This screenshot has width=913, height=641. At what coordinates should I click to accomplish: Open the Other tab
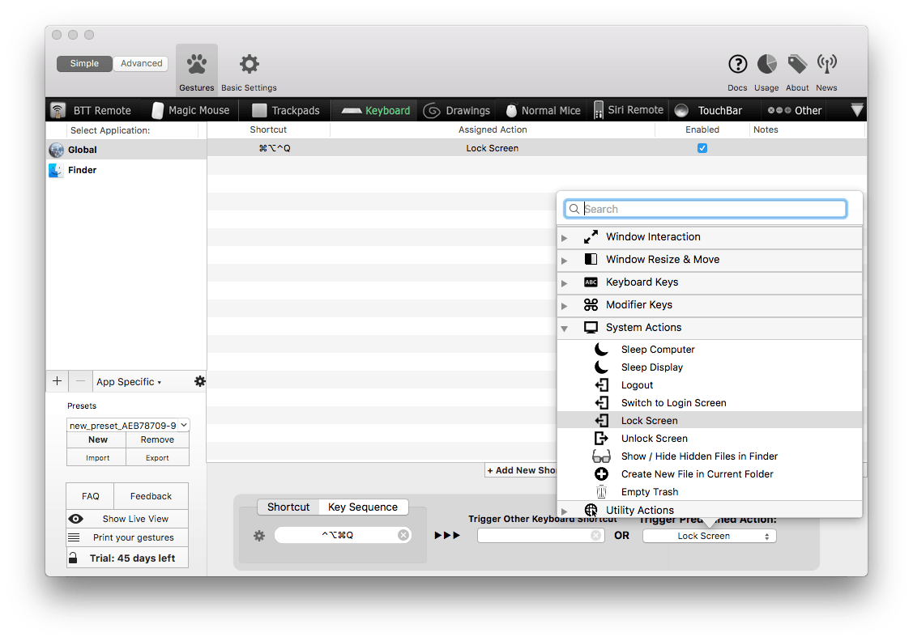tap(794, 111)
